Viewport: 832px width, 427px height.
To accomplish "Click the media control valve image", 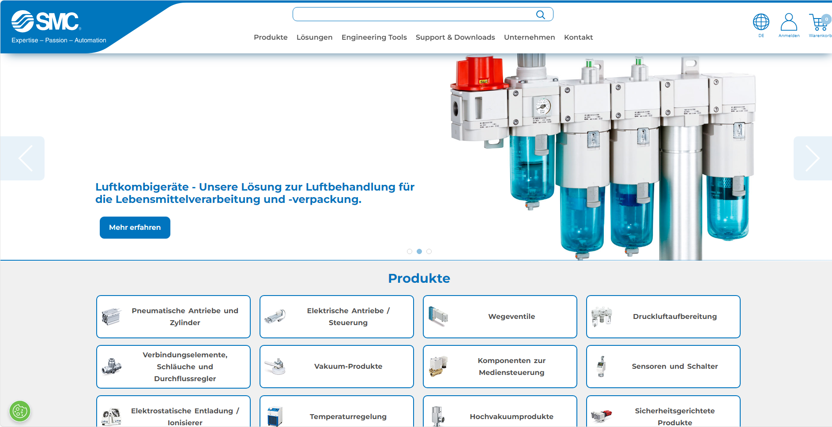I will pyautogui.click(x=438, y=366).
